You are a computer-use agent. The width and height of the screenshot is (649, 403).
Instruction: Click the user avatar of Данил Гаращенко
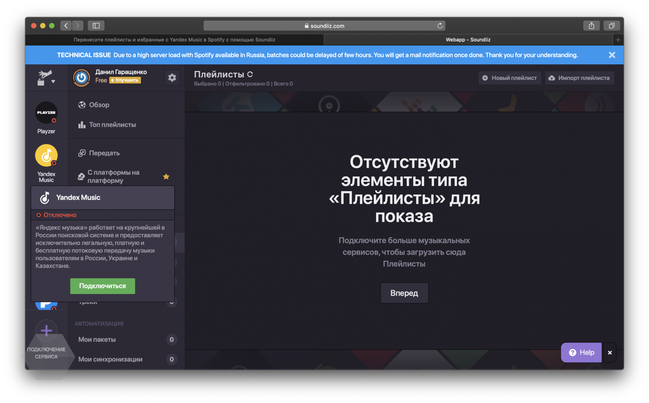tap(81, 78)
